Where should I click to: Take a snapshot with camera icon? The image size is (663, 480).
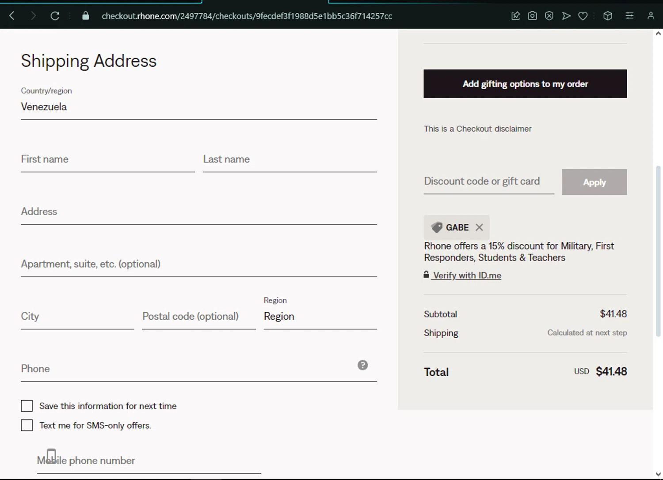[532, 16]
